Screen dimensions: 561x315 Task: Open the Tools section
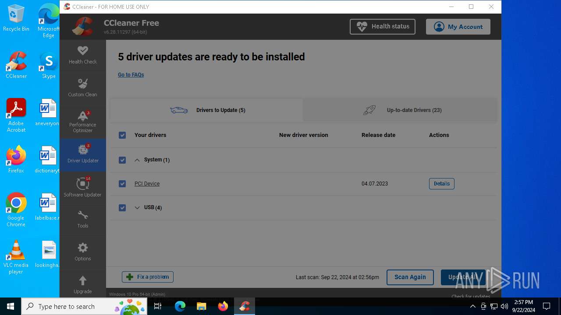click(83, 219)
